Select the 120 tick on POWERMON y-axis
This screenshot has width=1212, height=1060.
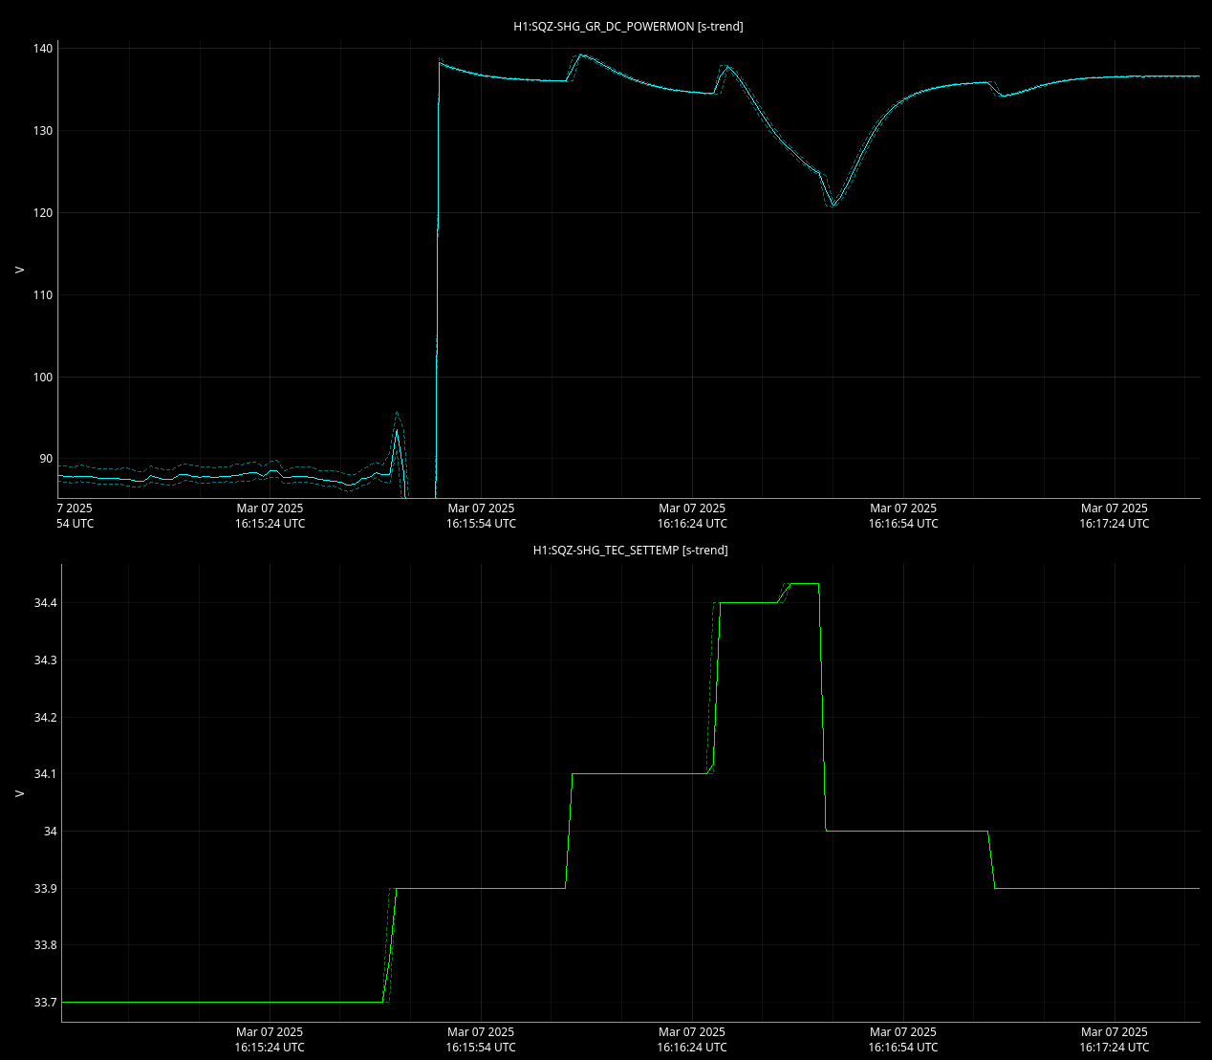tap(43, 213)
